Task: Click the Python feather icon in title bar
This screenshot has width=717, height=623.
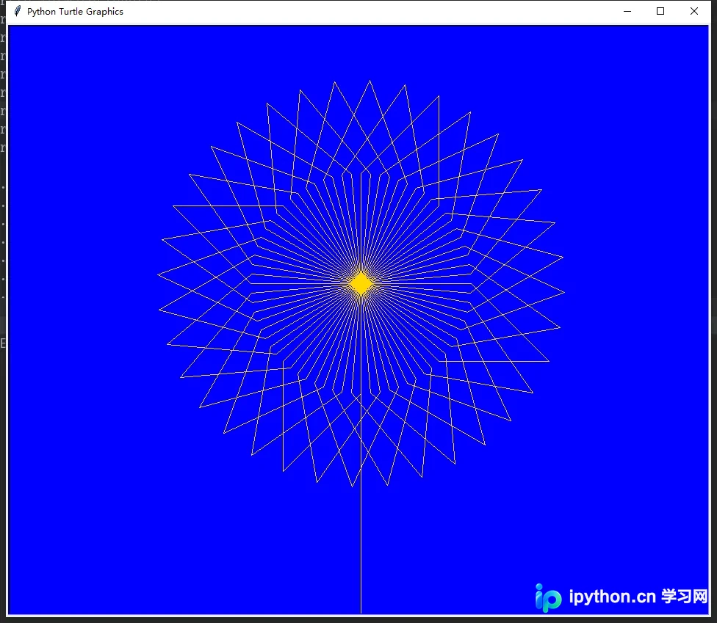Action: [18, 11]
